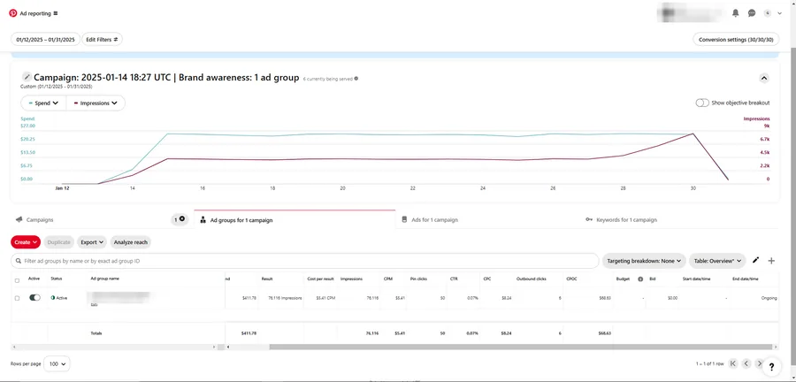
Task: Open notifications bell
Action: click(x=736, y=13)
